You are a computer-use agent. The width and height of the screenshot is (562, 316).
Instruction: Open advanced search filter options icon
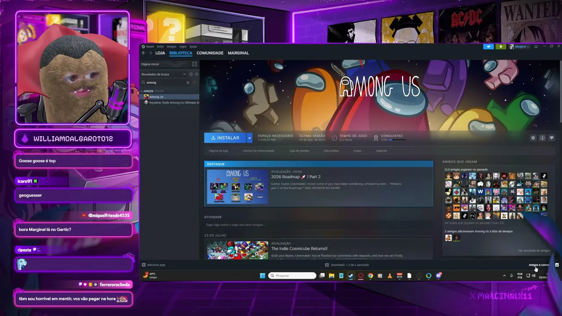tap(195, 83)
